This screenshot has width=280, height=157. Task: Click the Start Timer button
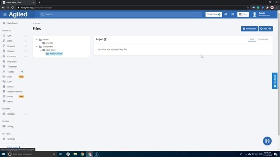click(213, 14)
